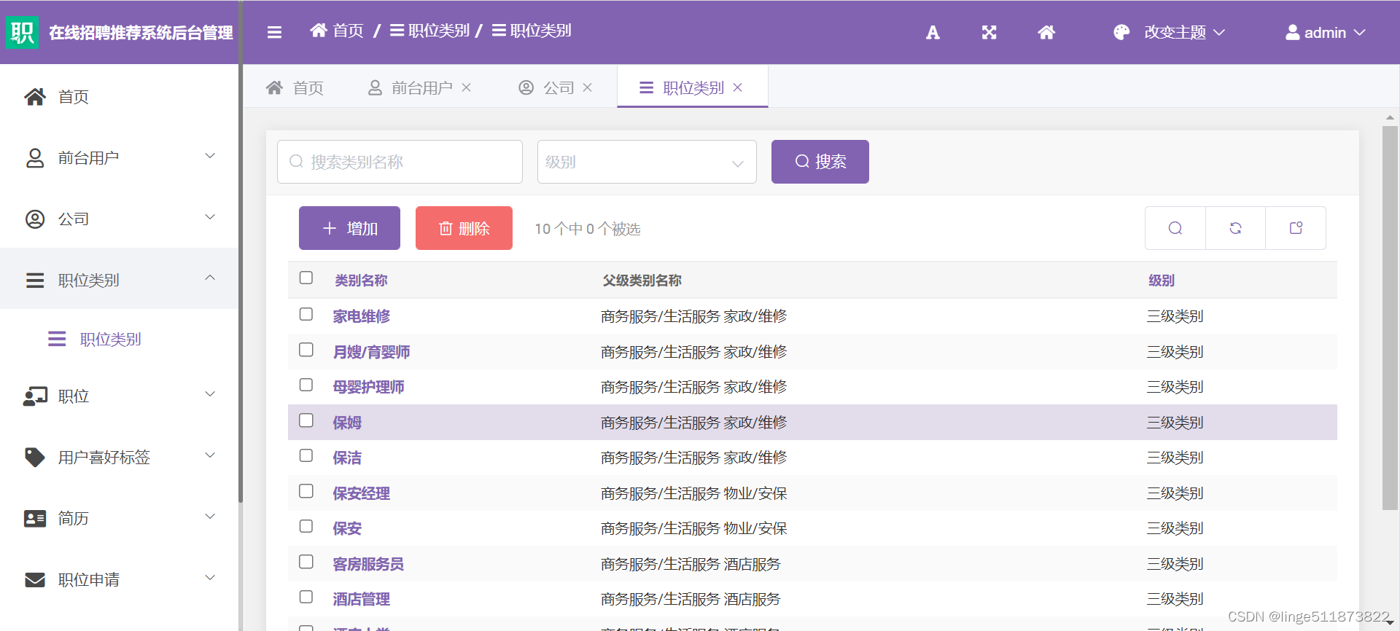Click the tag icon for 用户喜好标签
Image resolution: width=1400 pixels, height=631 pixels.
point(35,458)
